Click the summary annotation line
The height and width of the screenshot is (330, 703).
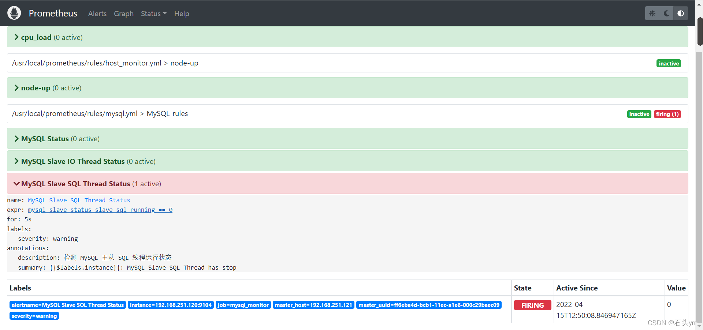coord(127,267)
